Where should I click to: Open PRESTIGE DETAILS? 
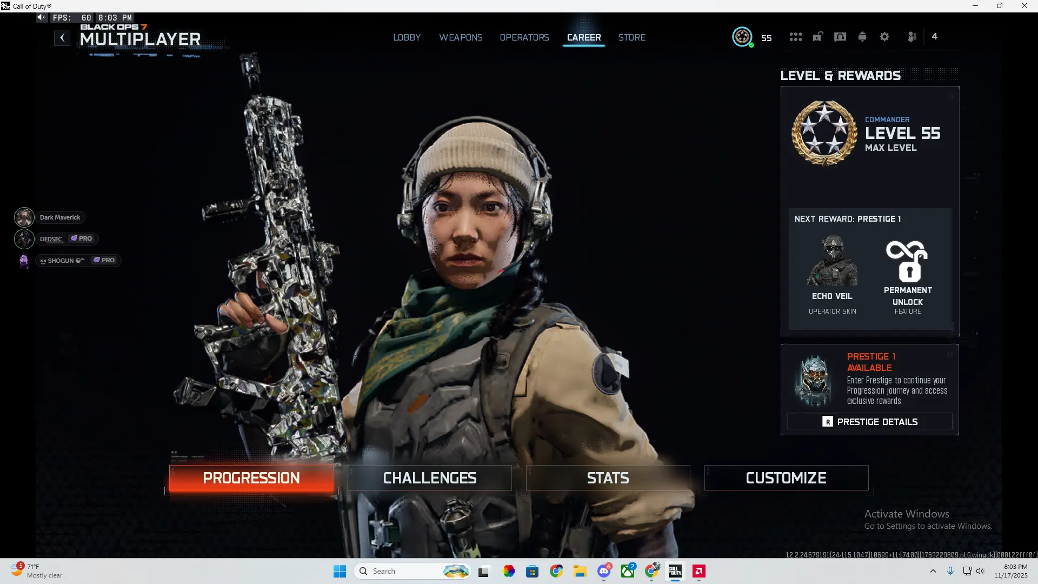(x=869, y=421)
